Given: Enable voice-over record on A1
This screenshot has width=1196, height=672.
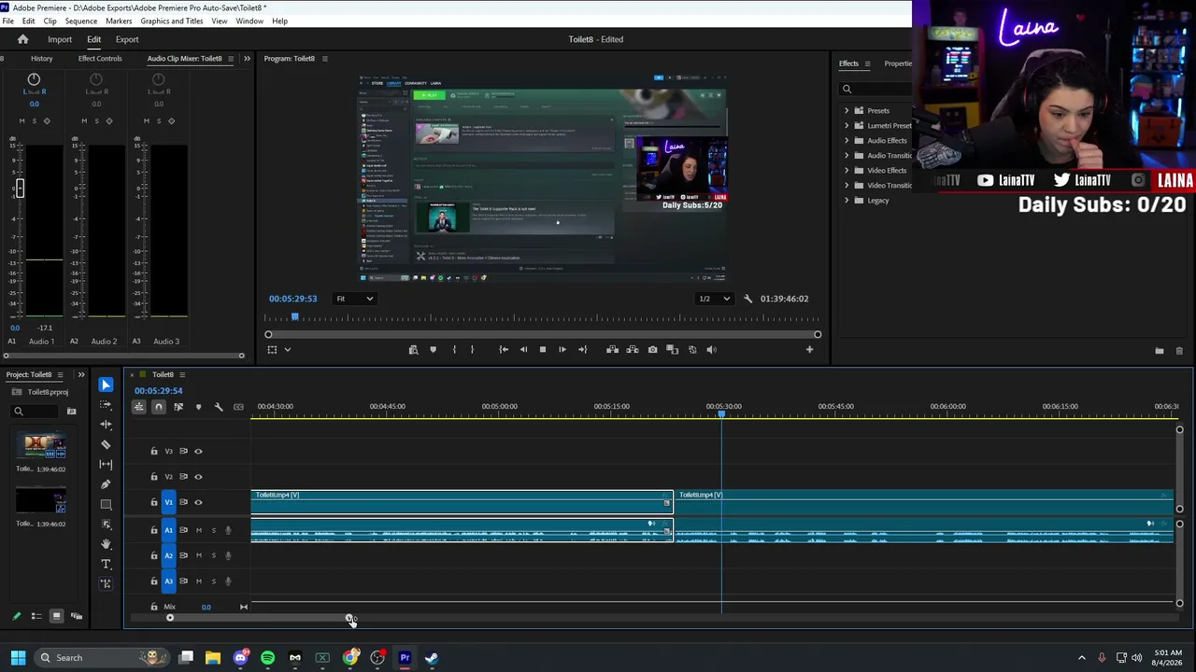Looking at the screenshot, I should [x=228, y=530].
